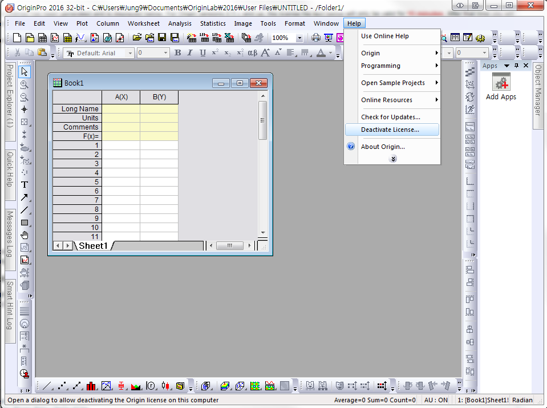Screen dimensions: 547x408
Task: Click the Area plot icon
Action: click(x=136, y=386)
